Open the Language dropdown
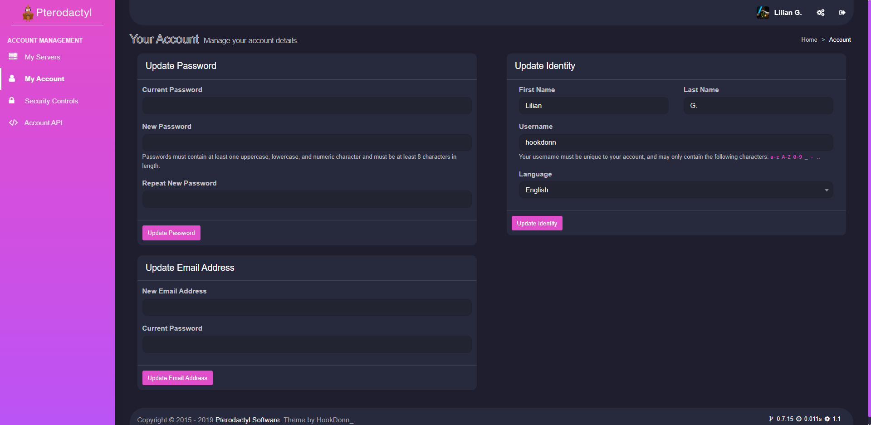Image resolution: width=871 pixels, height=425 pixels. (675, 190)
